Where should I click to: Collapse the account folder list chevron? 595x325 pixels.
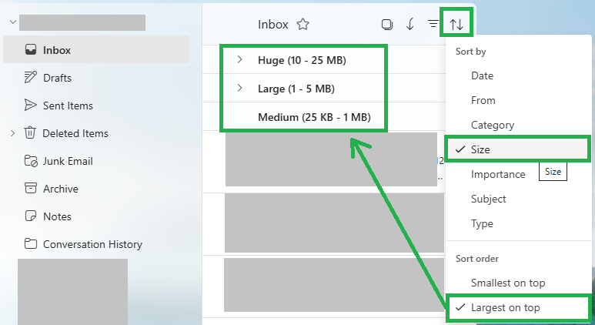click(13, 22)
